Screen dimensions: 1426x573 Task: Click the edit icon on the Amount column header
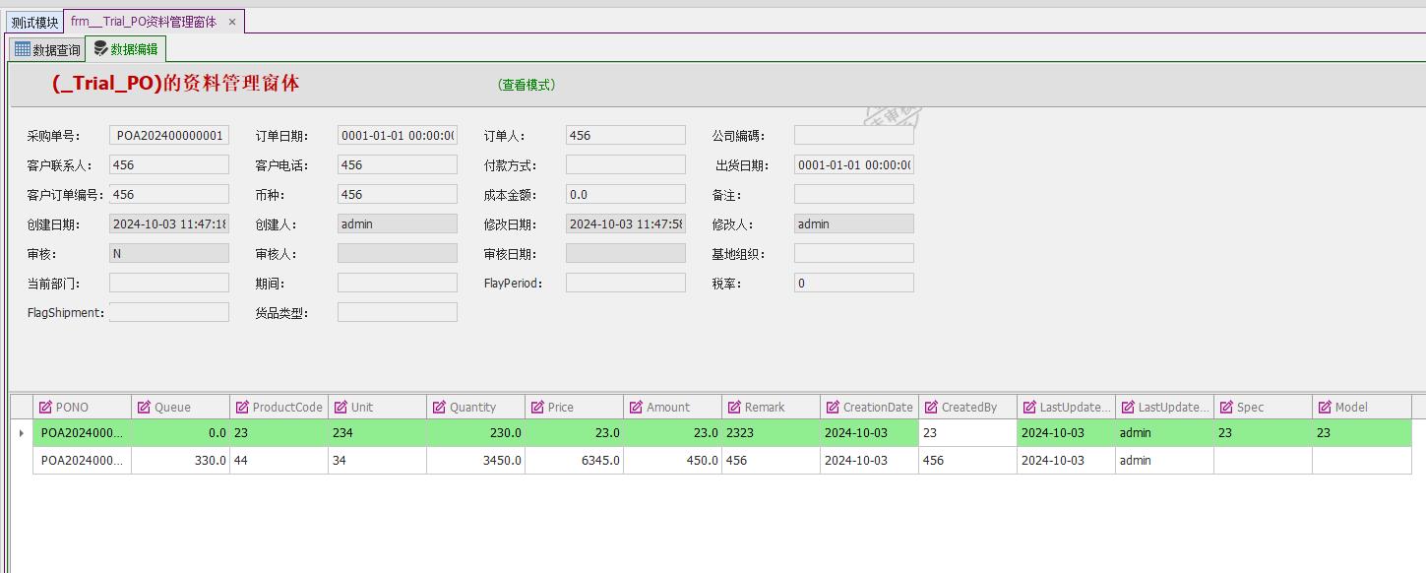click(636, 406)
